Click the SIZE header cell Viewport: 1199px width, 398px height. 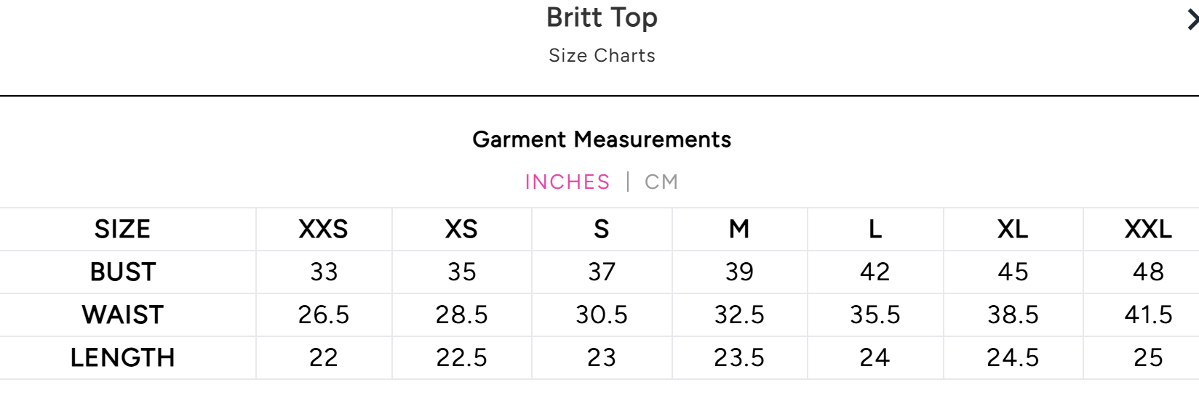click(122, 230)
